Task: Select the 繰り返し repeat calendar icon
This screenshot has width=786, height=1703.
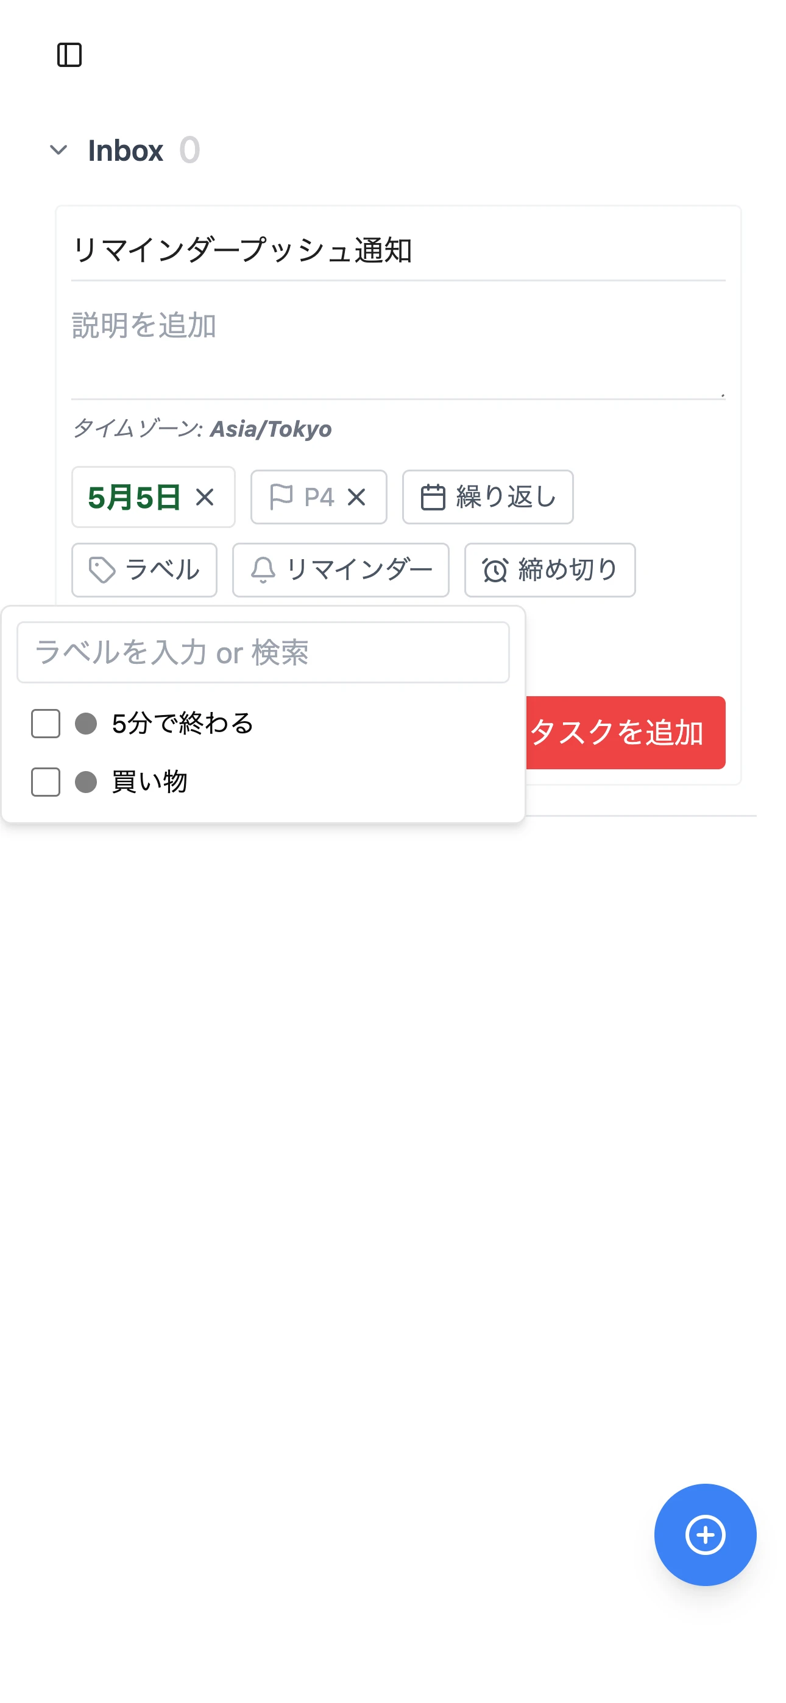Action: tap(433, 497)
